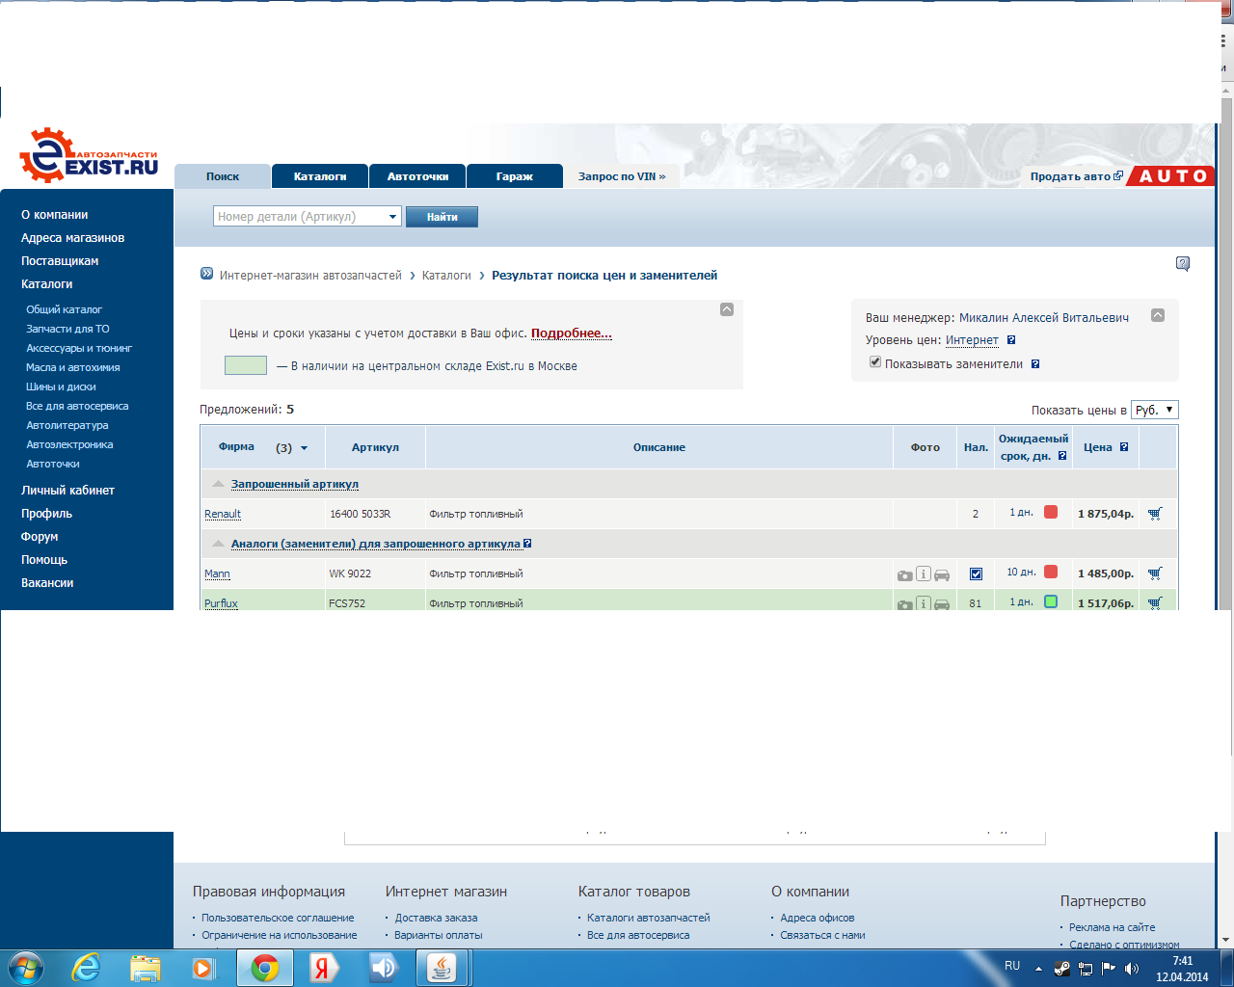Click the breadcrumb home arrow icon
This screenshot has height=987, width=1234.
(x=206, y=274)
